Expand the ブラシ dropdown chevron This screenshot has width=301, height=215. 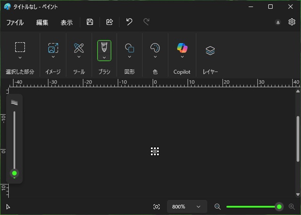click(104, 57)
